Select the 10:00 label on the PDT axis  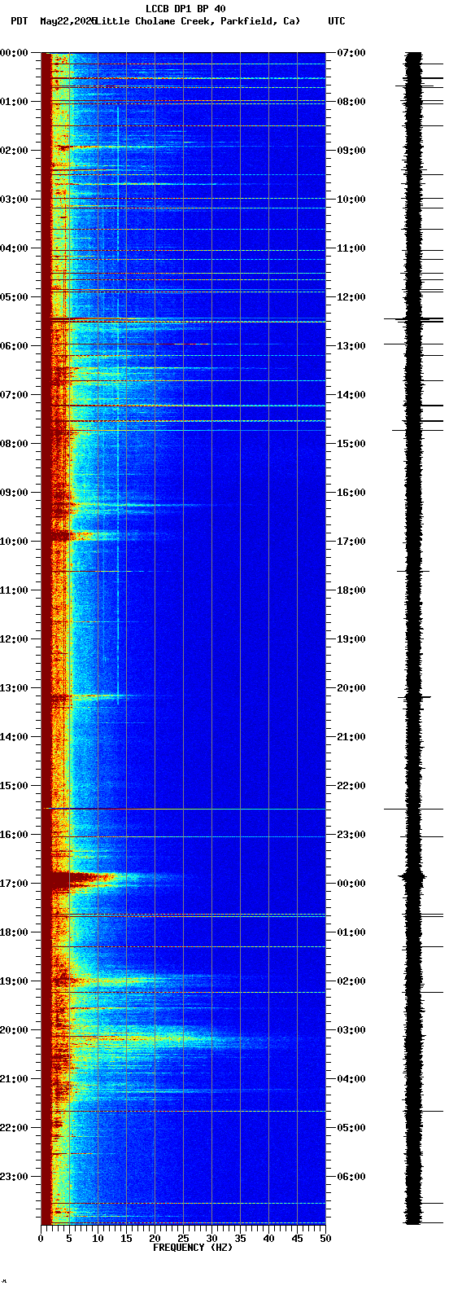pos(15,542)
